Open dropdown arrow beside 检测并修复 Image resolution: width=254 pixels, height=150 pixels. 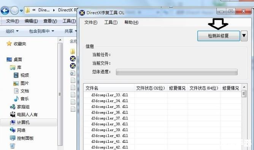244,36
